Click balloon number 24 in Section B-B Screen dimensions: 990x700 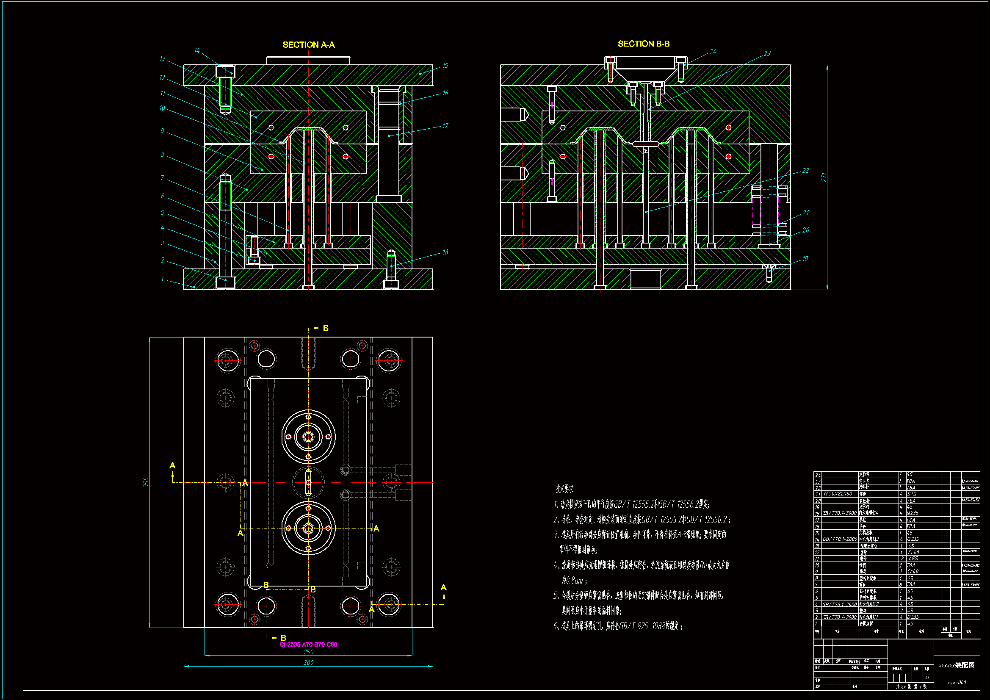(x=713, y=52)
